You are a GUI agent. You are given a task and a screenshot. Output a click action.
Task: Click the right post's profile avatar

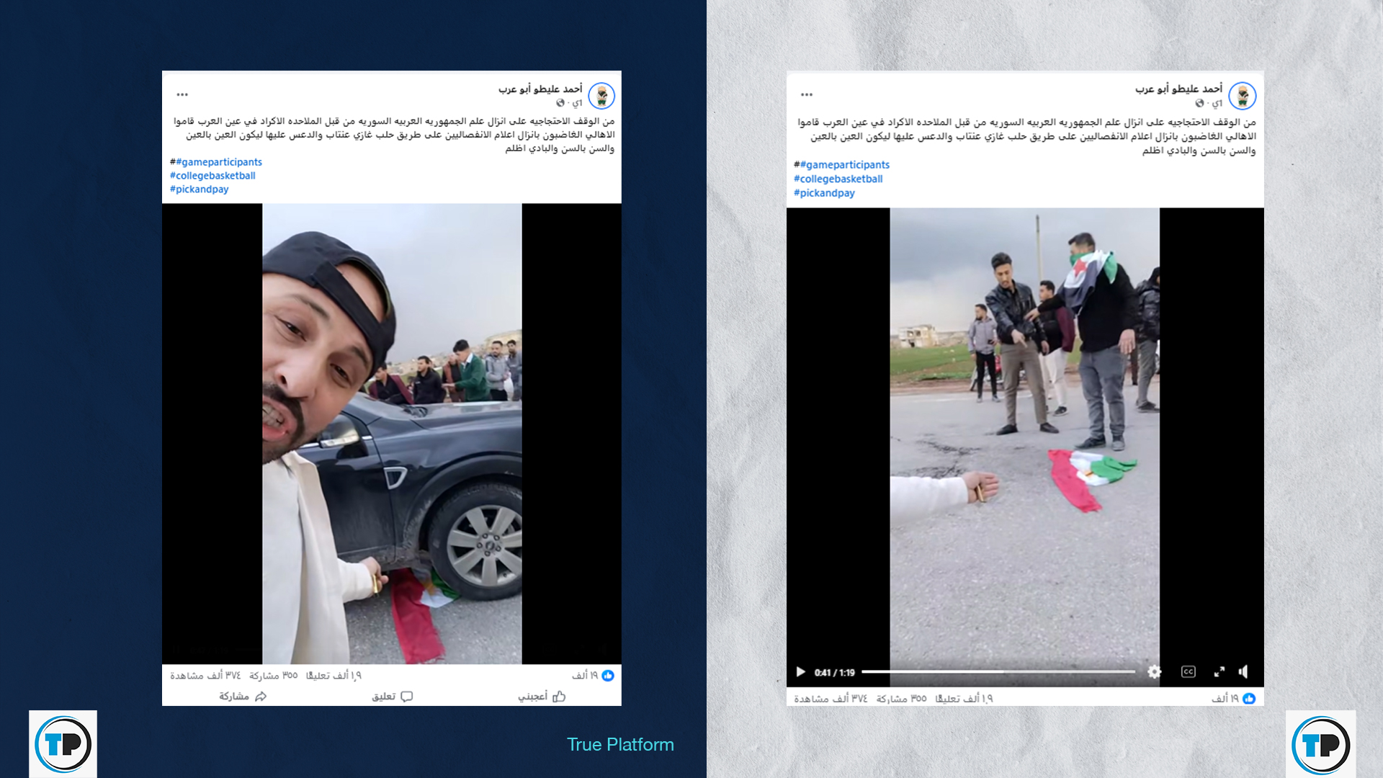coord(1243,95)
